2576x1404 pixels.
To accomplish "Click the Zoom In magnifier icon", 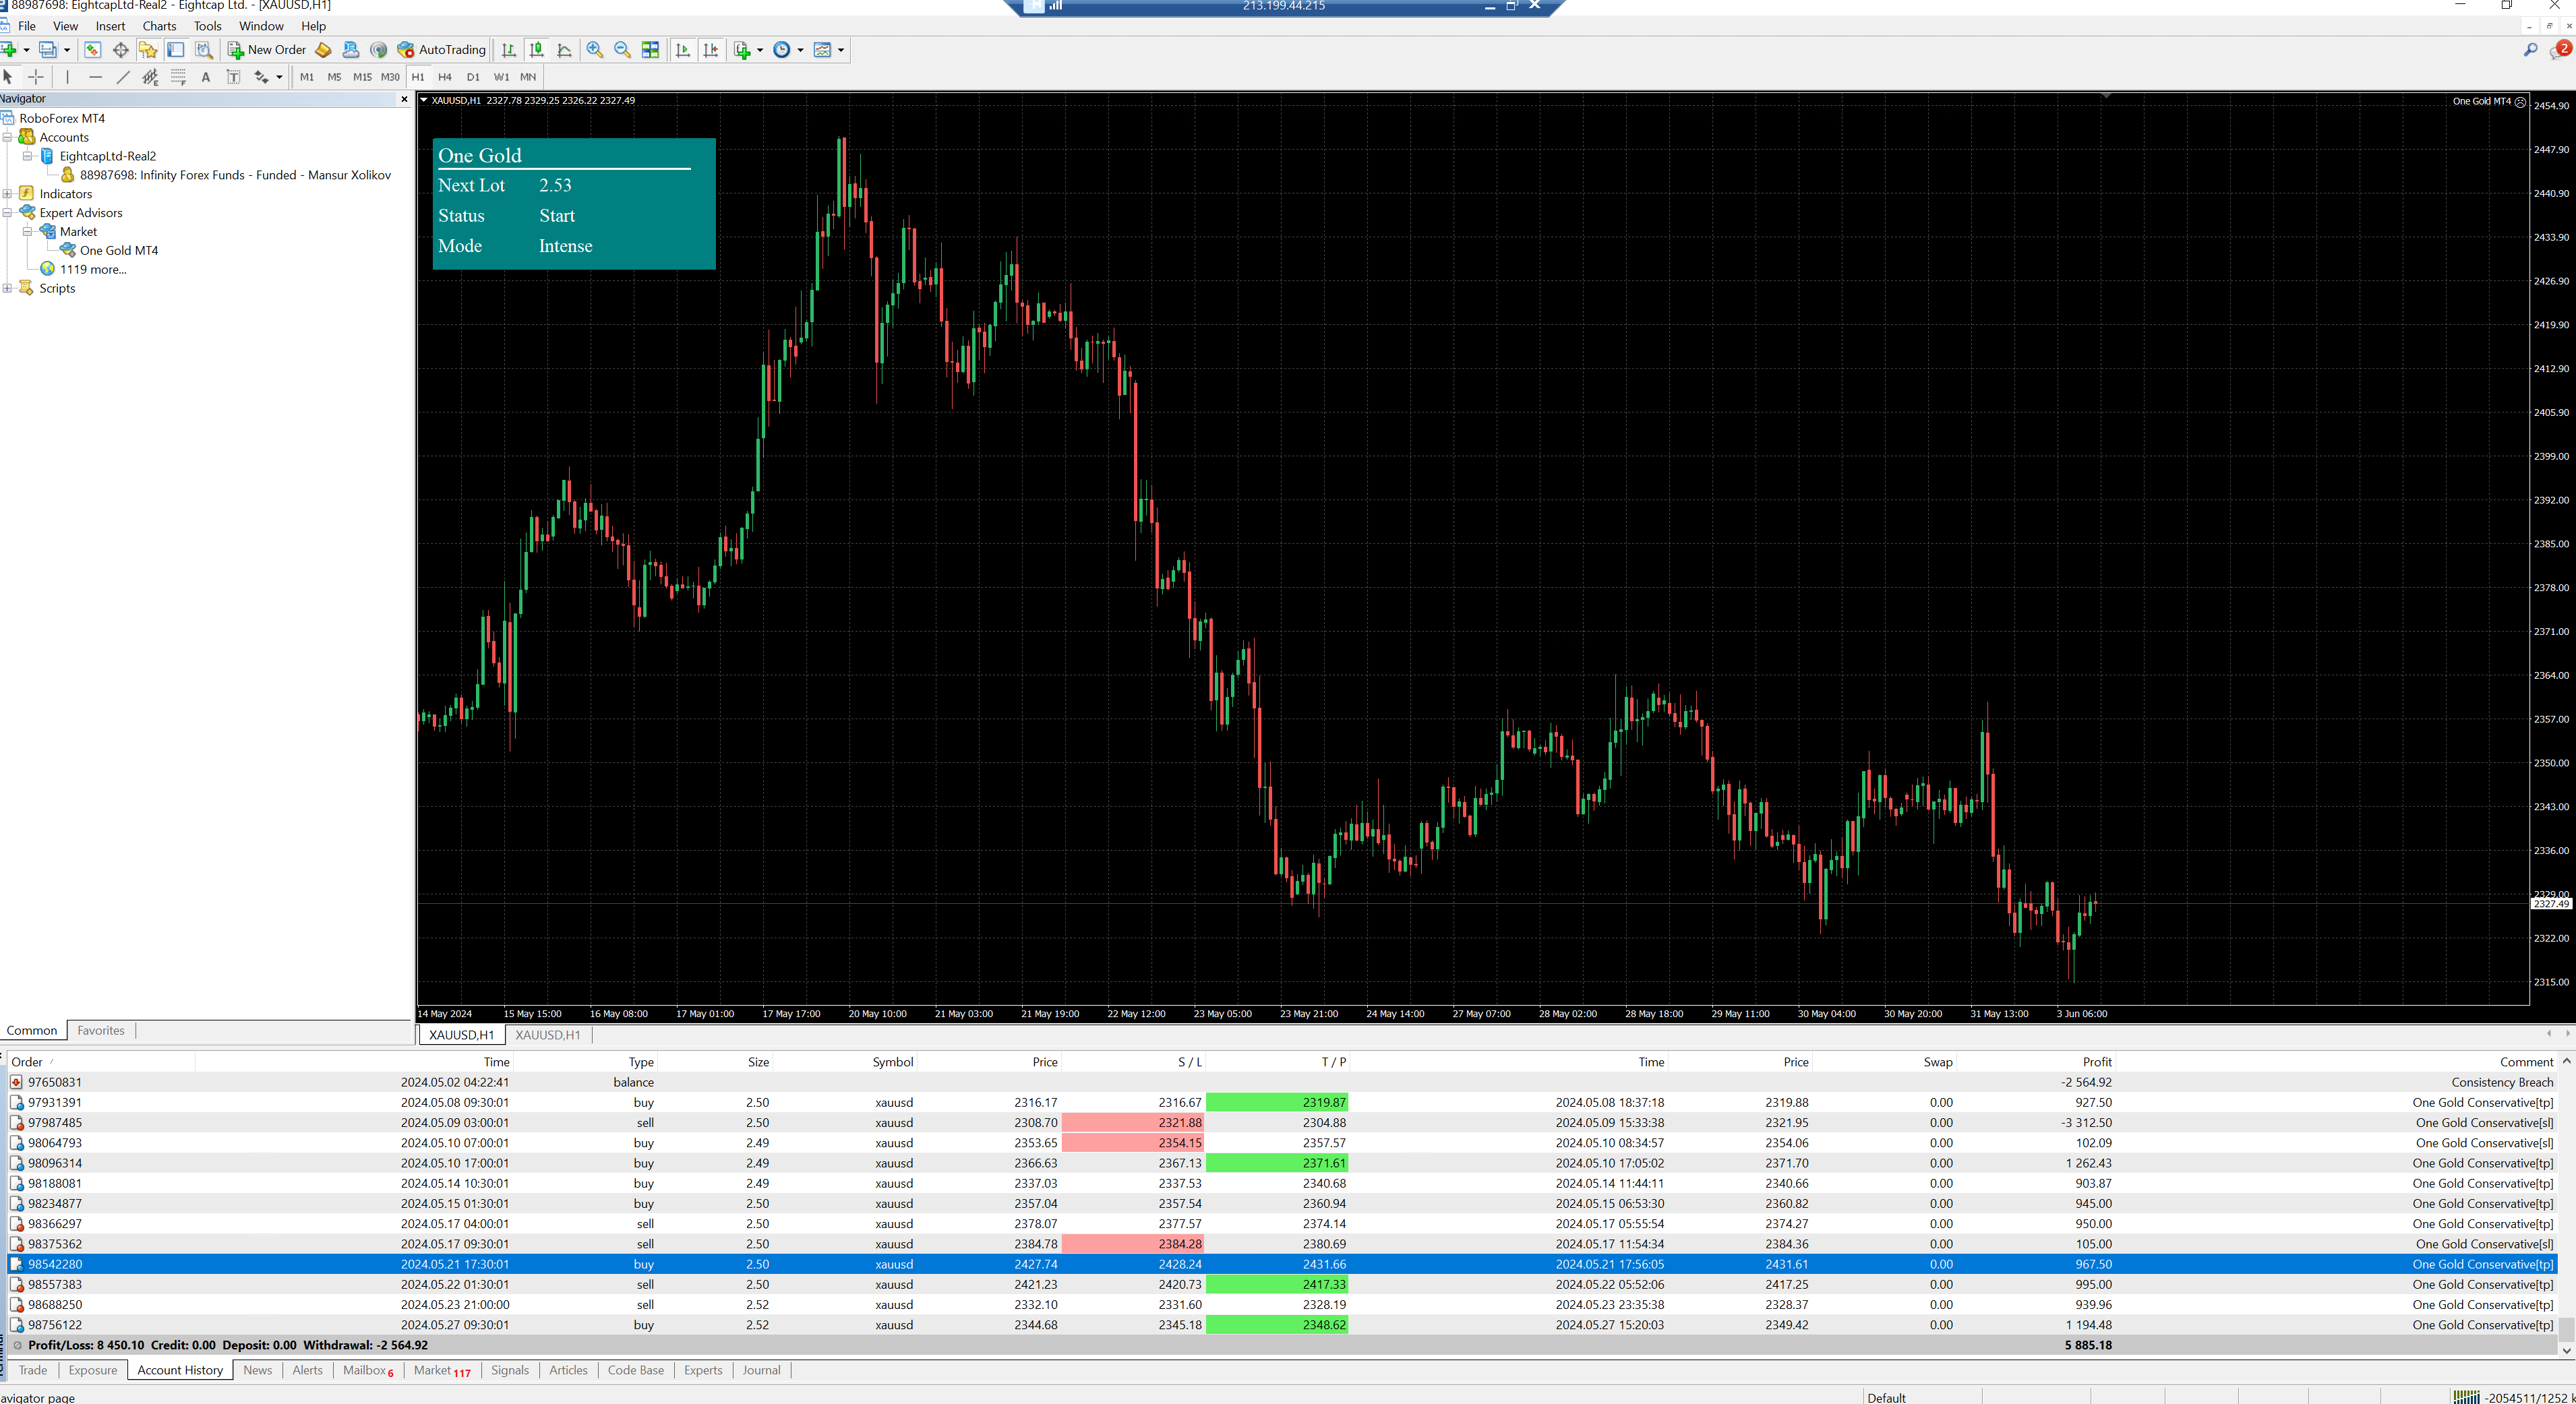I will 595,50.
